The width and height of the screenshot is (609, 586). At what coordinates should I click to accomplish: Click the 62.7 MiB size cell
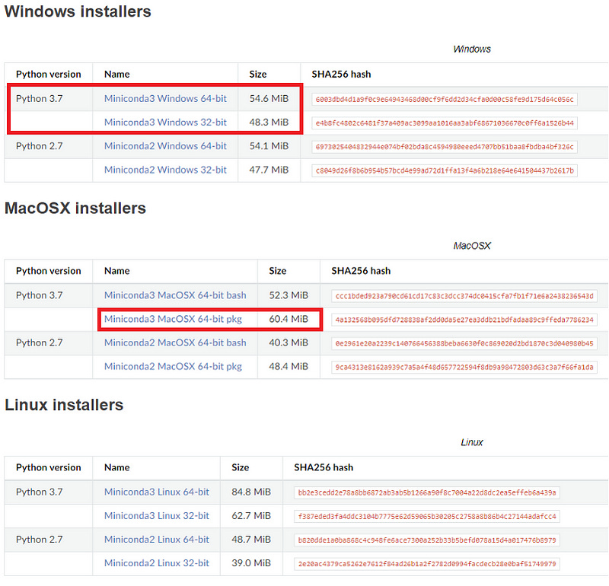(251, 516)
